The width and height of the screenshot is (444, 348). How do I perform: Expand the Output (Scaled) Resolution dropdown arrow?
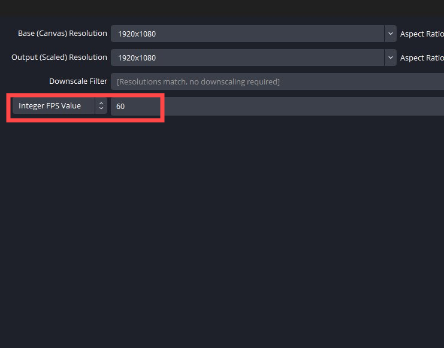click(391, 58)
